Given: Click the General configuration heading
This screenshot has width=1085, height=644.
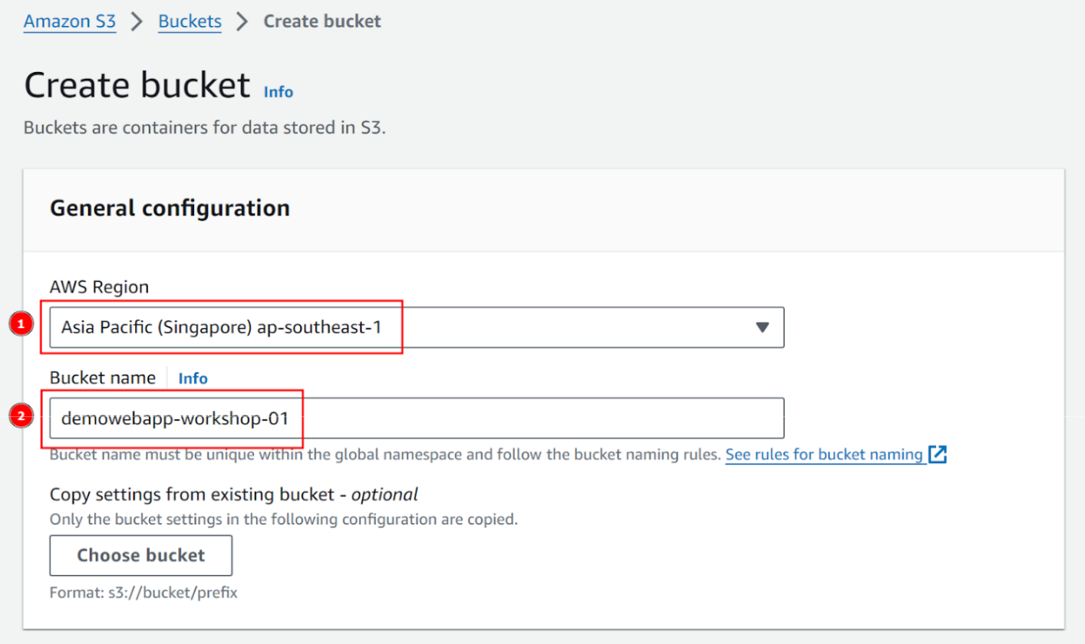Looking at the screenshot, I should 170,208.
